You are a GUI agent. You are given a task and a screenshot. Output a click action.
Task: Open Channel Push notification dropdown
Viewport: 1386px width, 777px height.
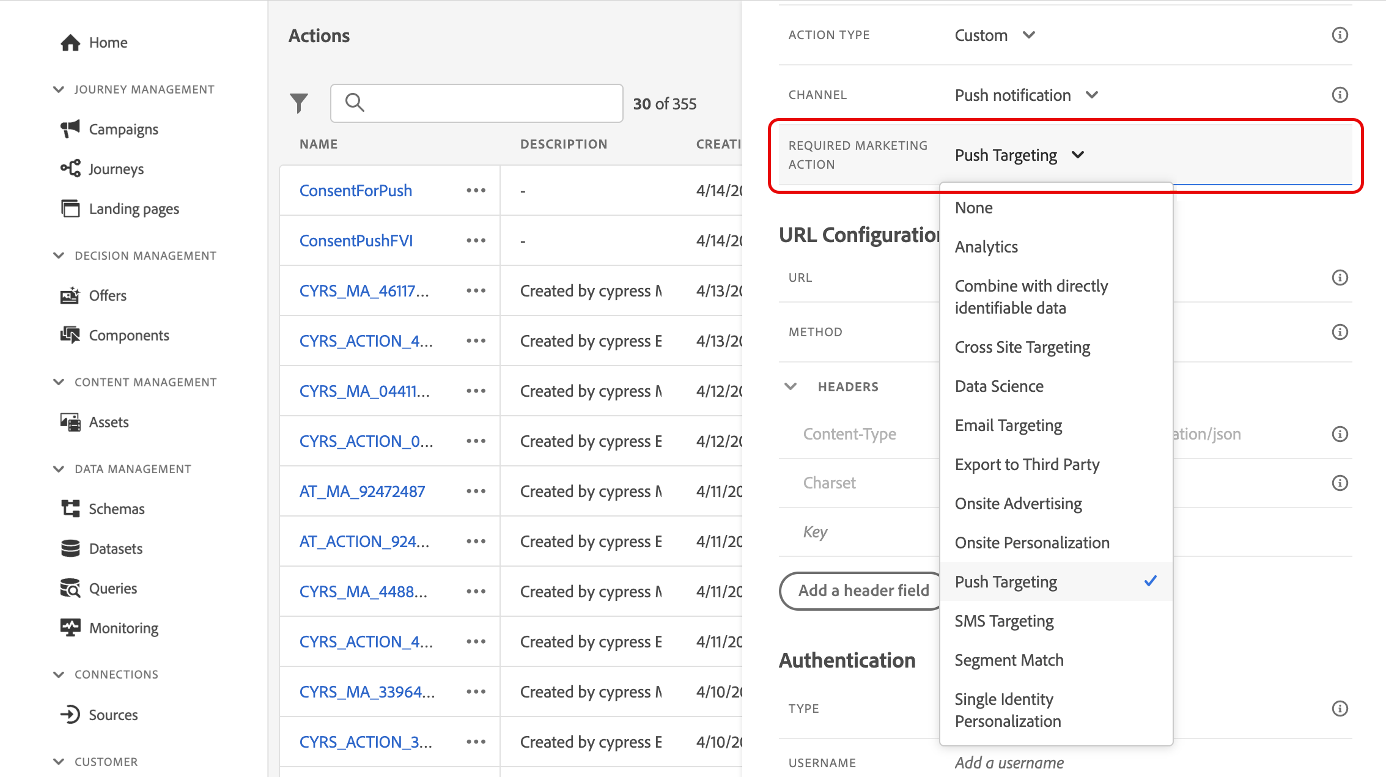tap(1027, 95)
